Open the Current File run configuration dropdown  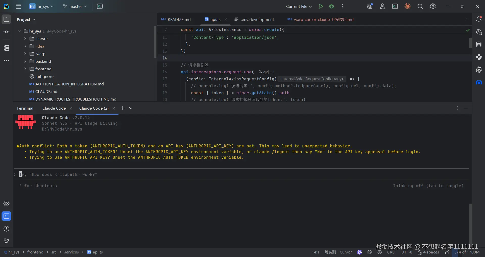click(299, 7)
